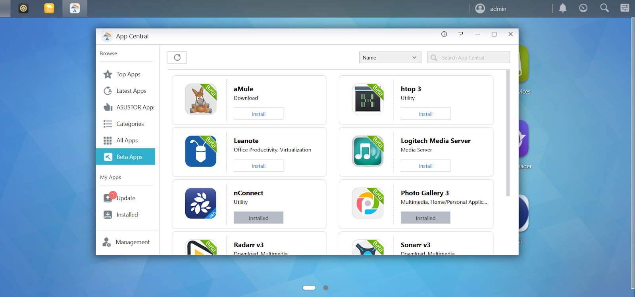Screen dimensions: 635x297
Task: Focus the Search App Central field
Action: pos(468,57)
